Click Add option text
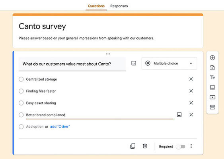The height and width of the screenshot is (159, 224). 35,126
